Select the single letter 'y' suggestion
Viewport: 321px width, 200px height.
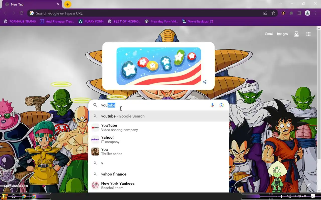159,163
